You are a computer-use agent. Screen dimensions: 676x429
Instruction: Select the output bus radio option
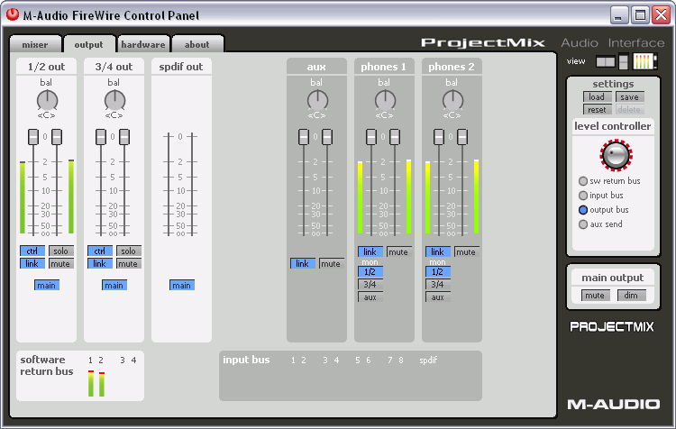click(583, 210)
